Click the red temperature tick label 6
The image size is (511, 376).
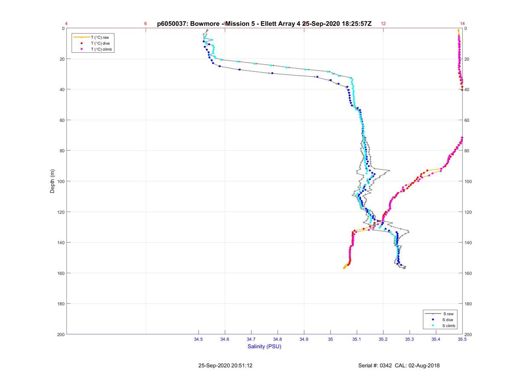coord(146,24)
